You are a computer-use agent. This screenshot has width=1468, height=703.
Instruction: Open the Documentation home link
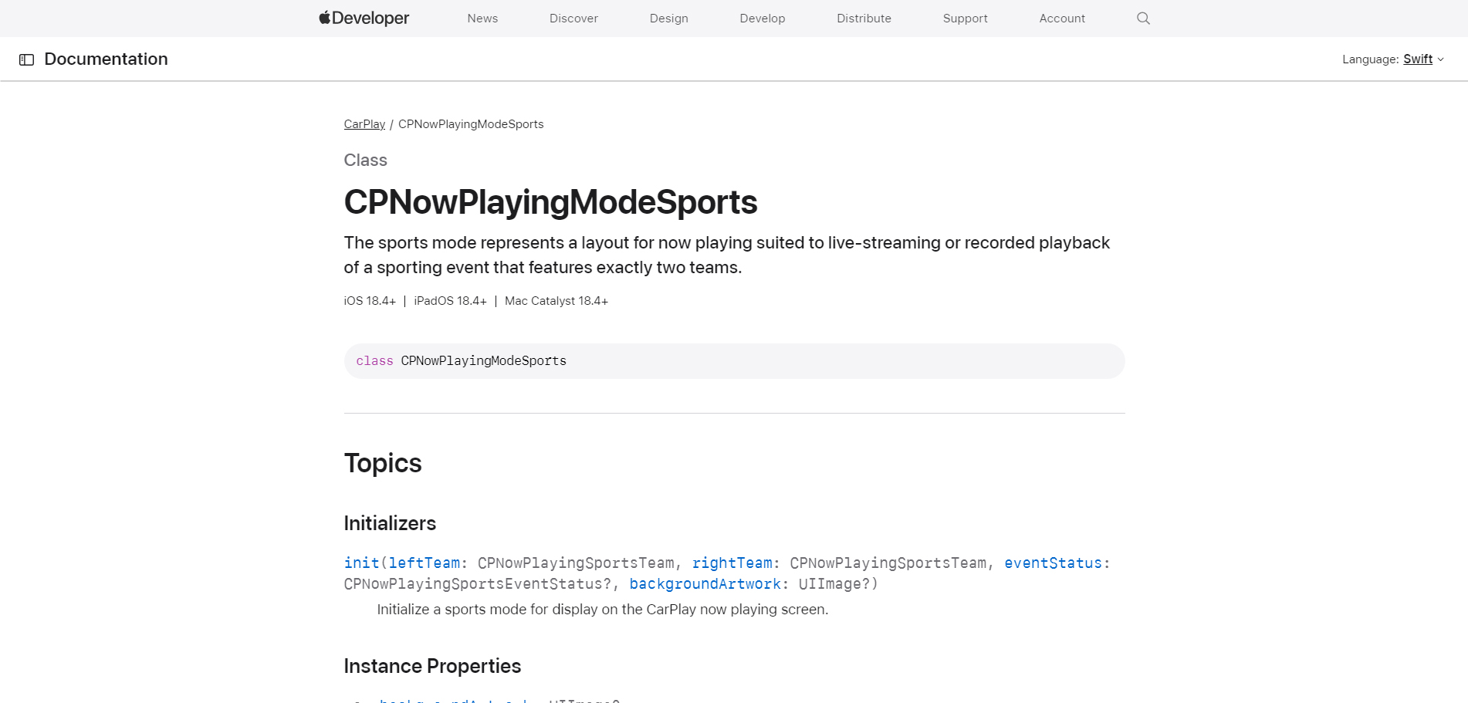click(x=106, y=59)
